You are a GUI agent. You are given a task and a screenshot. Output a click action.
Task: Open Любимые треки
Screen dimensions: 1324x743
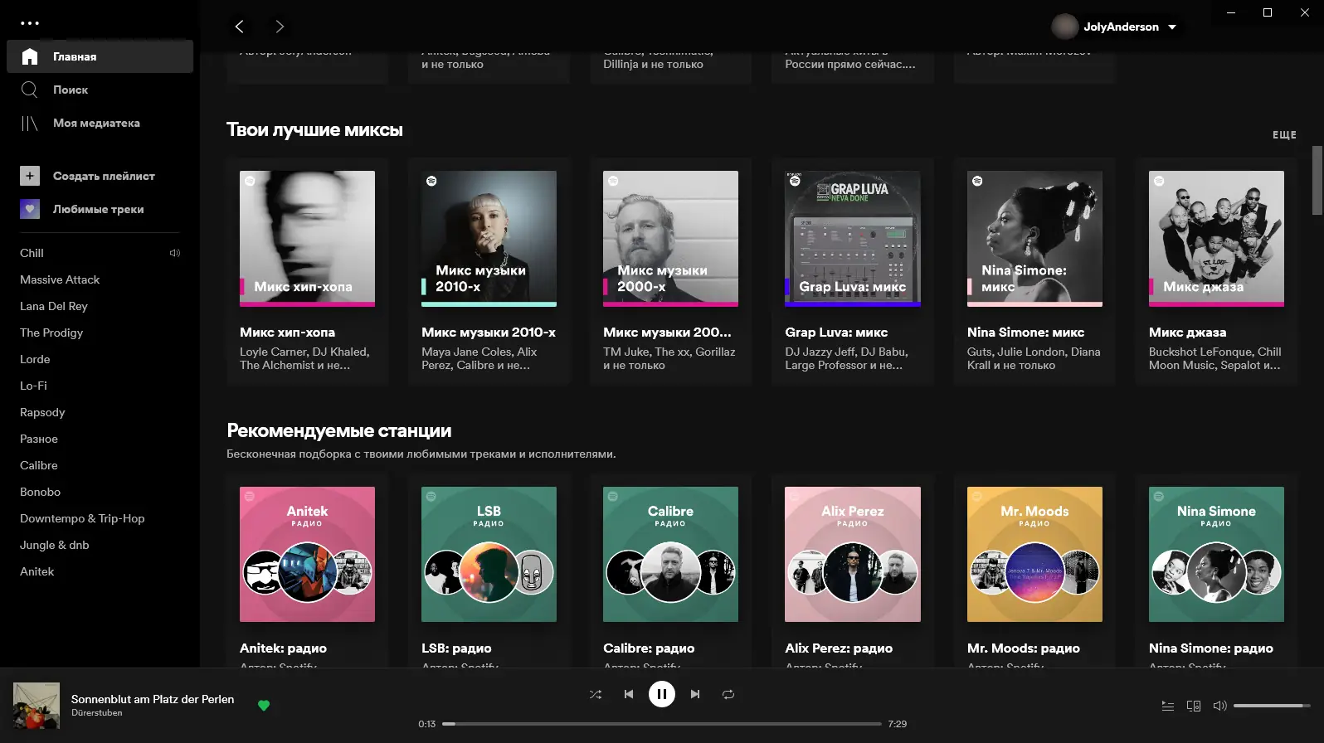(x=100, y=209)
